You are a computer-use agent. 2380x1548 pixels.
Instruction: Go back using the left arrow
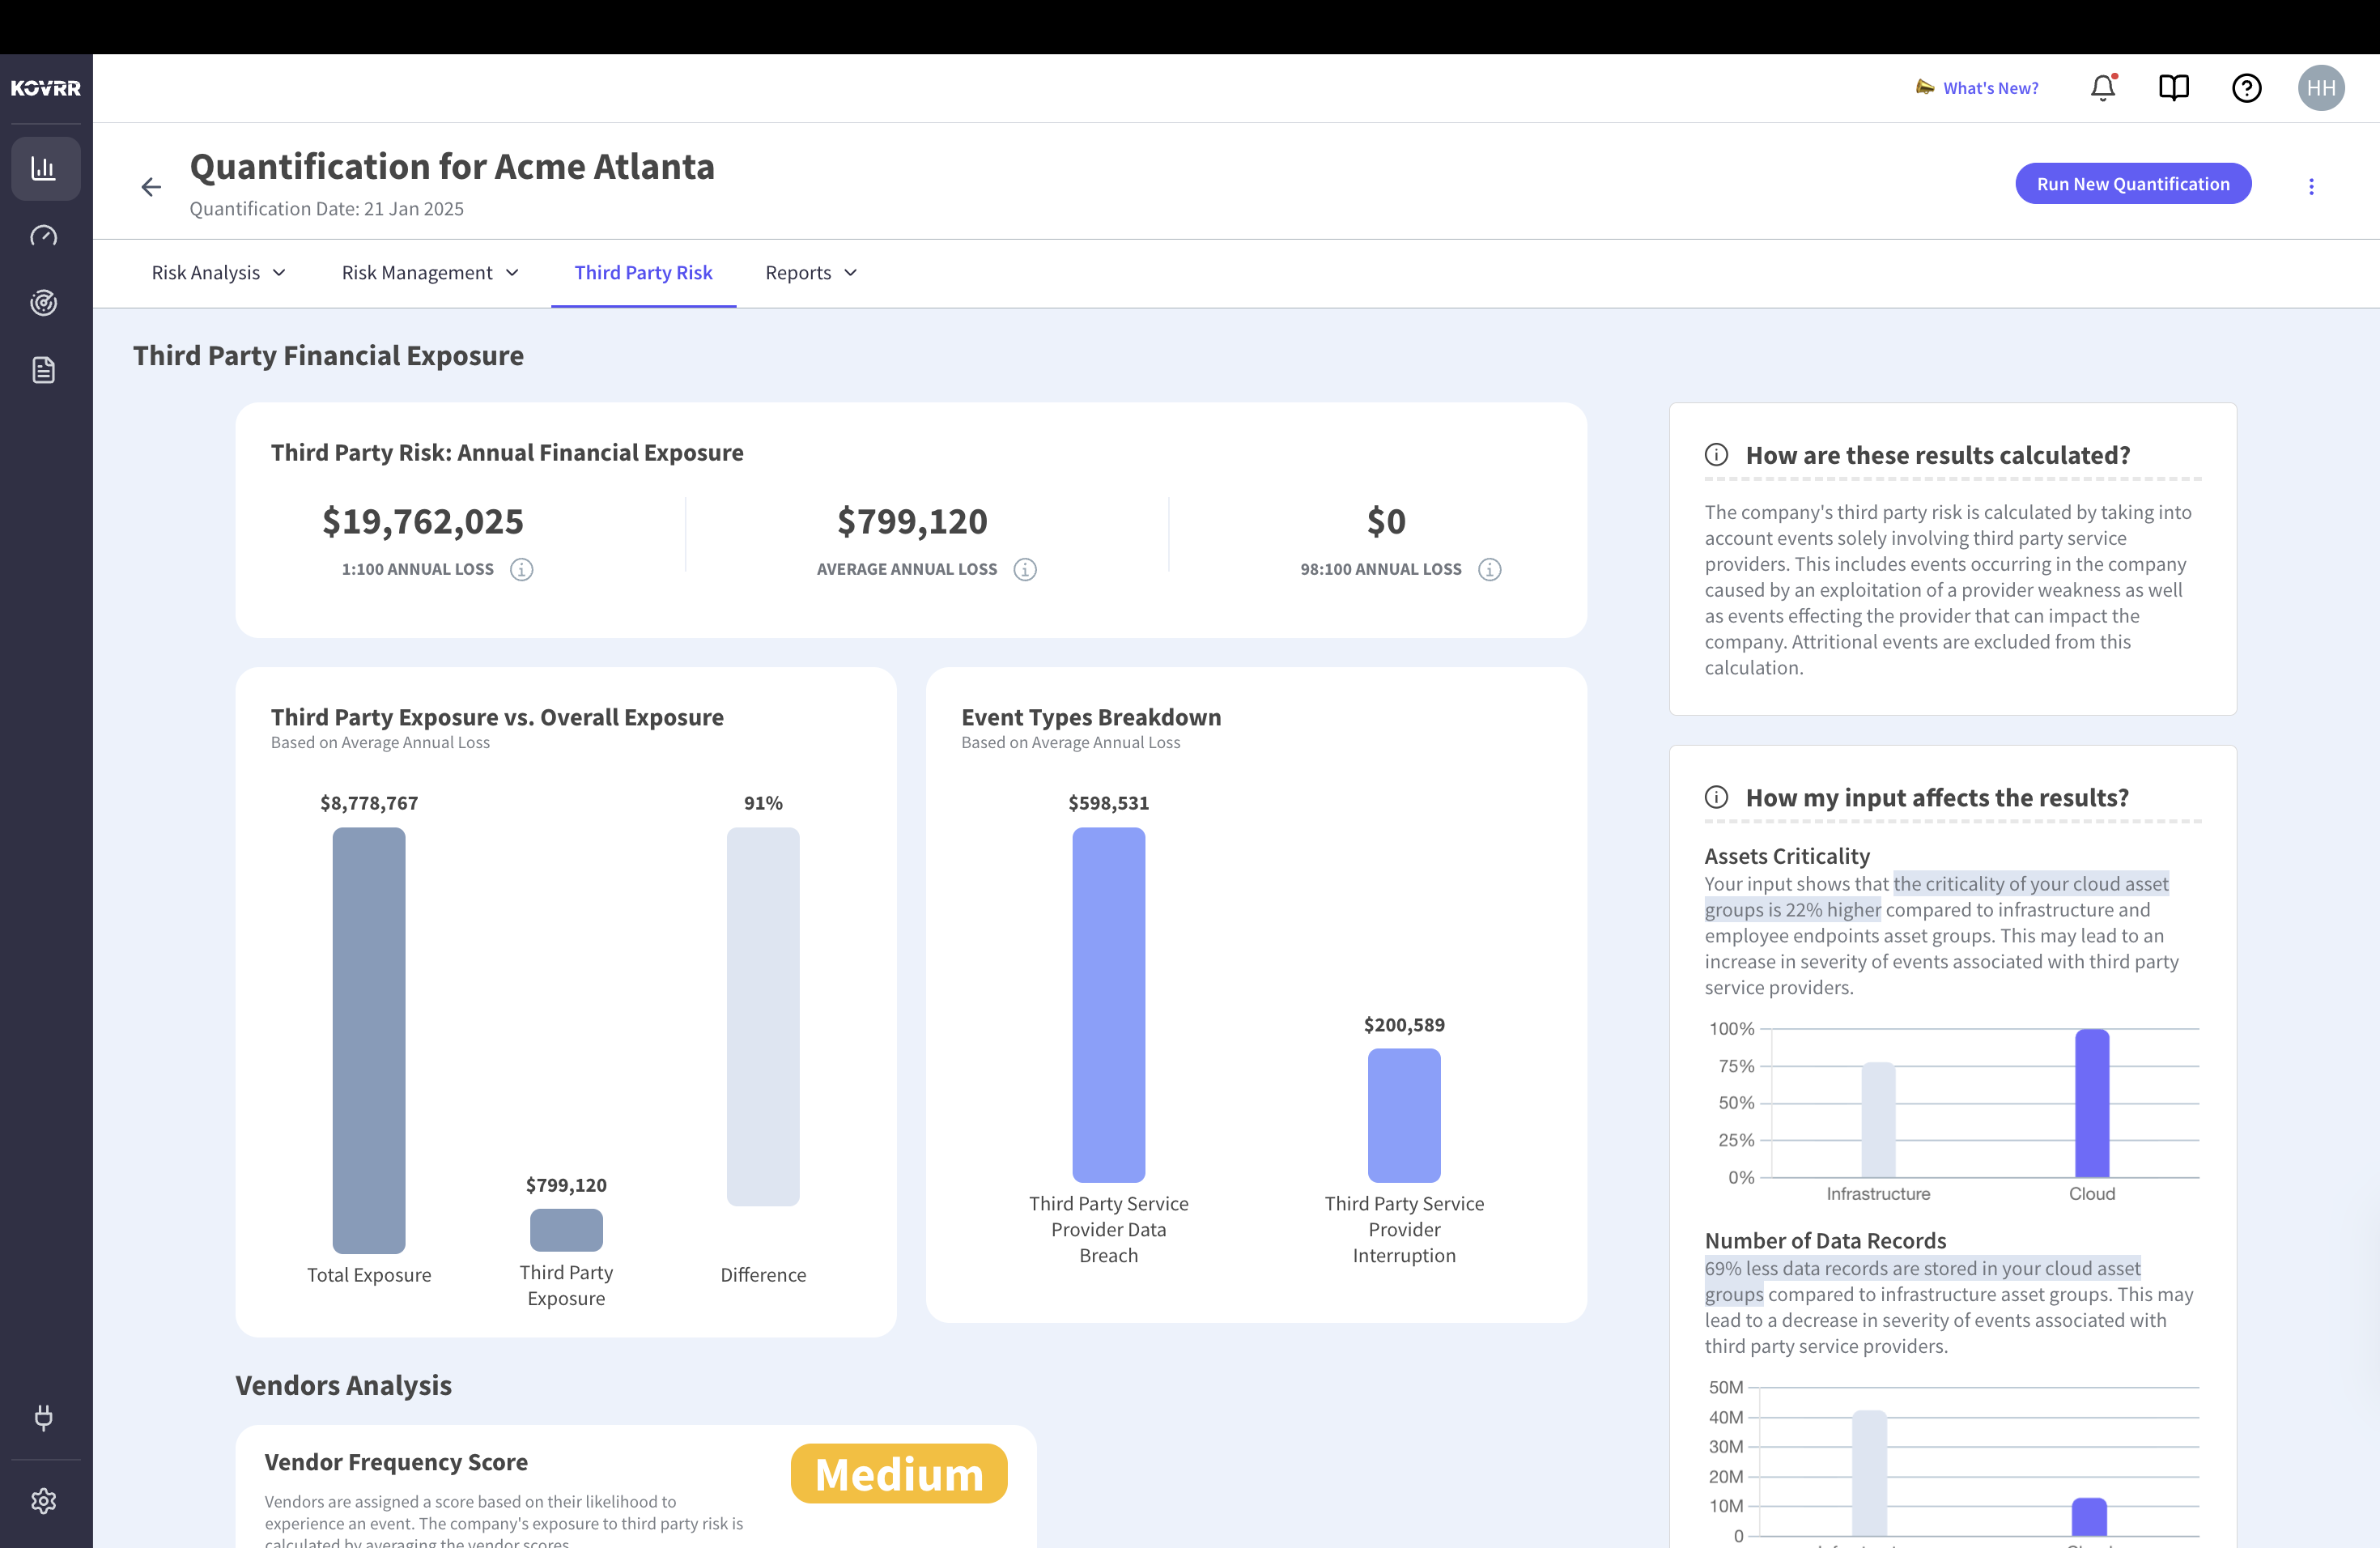[151, 187]
